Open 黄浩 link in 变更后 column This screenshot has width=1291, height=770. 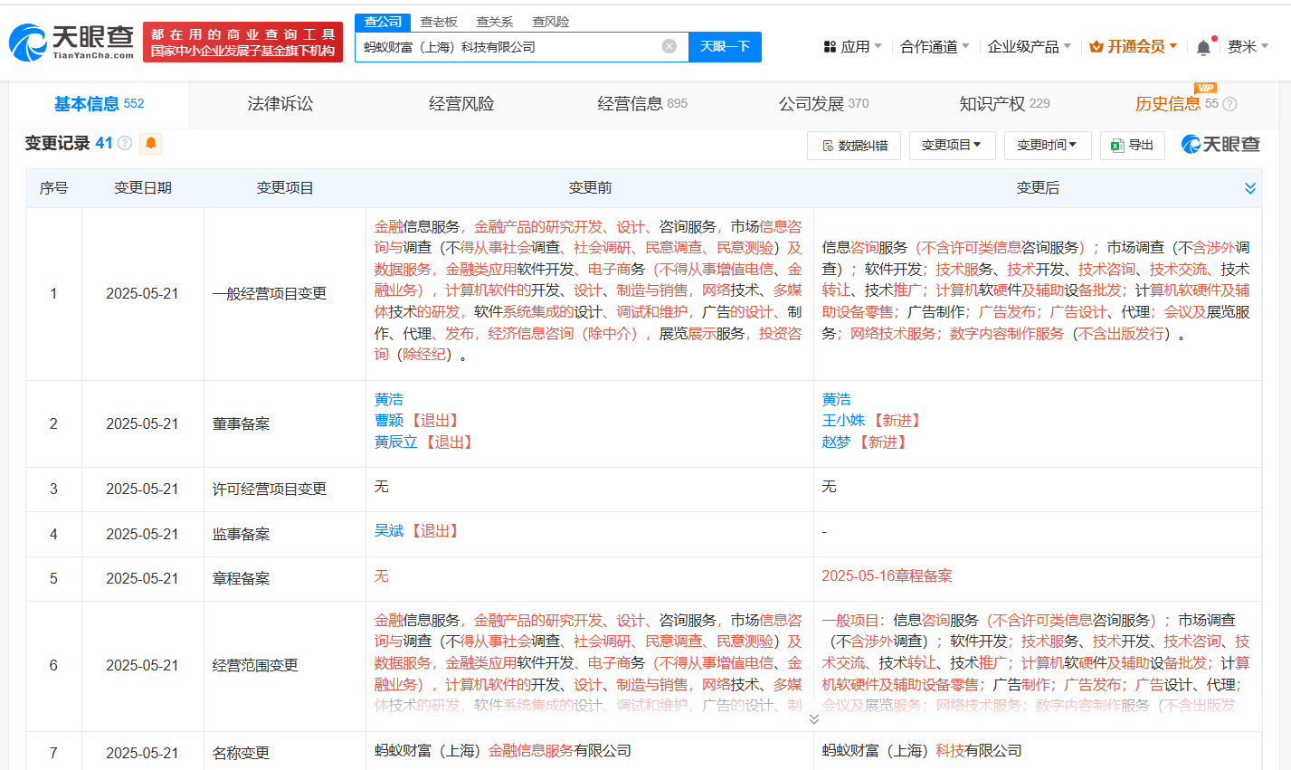pos(836,399)
